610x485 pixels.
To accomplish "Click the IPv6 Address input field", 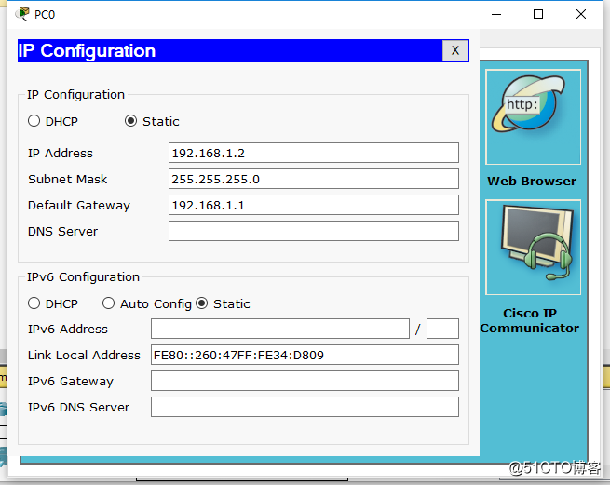I will click(280, 329).
